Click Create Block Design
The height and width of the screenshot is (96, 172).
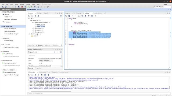pyautogui.click(x=10, y=29)
